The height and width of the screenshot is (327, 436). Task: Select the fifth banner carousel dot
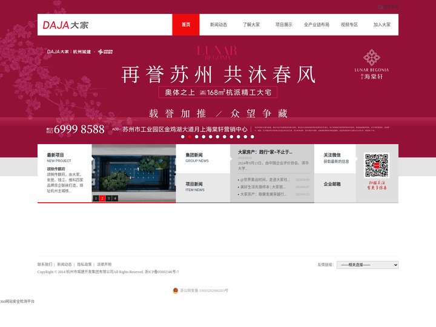211,137
